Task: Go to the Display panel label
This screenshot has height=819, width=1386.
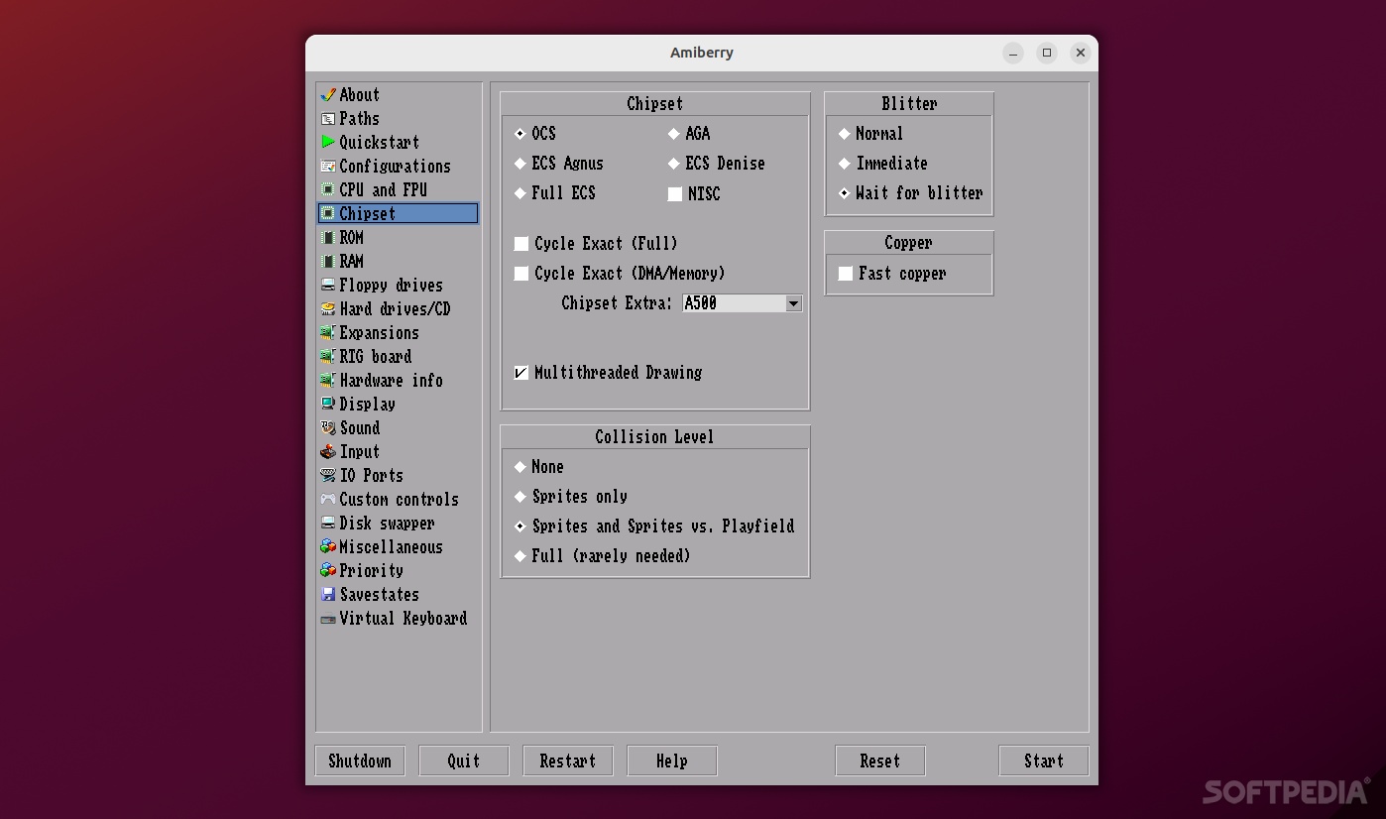Action: [367, 405]
